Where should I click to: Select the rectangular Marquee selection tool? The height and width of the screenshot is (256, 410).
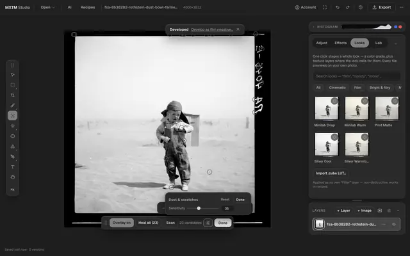point(13,85)
